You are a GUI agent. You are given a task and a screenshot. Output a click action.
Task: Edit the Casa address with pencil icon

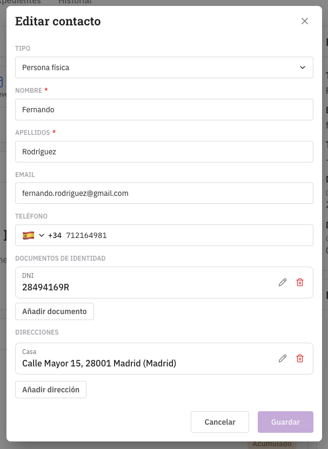coord(283,358)
